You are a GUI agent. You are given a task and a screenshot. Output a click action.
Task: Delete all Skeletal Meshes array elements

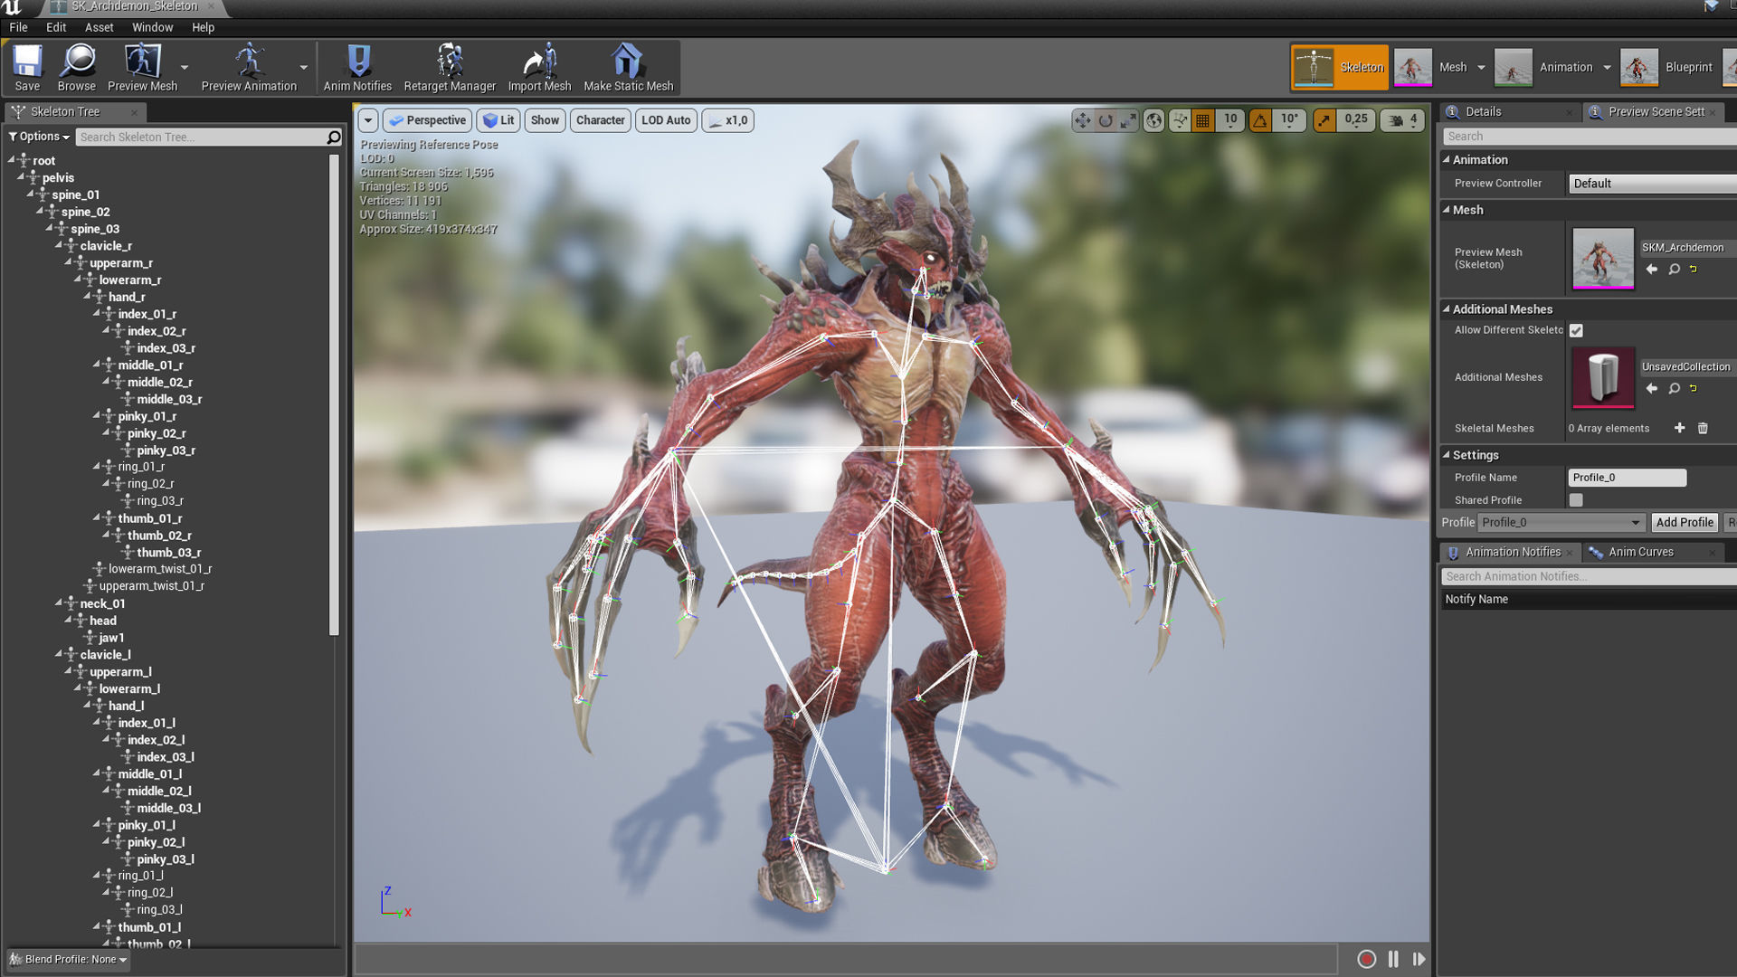coord(1703,428)
